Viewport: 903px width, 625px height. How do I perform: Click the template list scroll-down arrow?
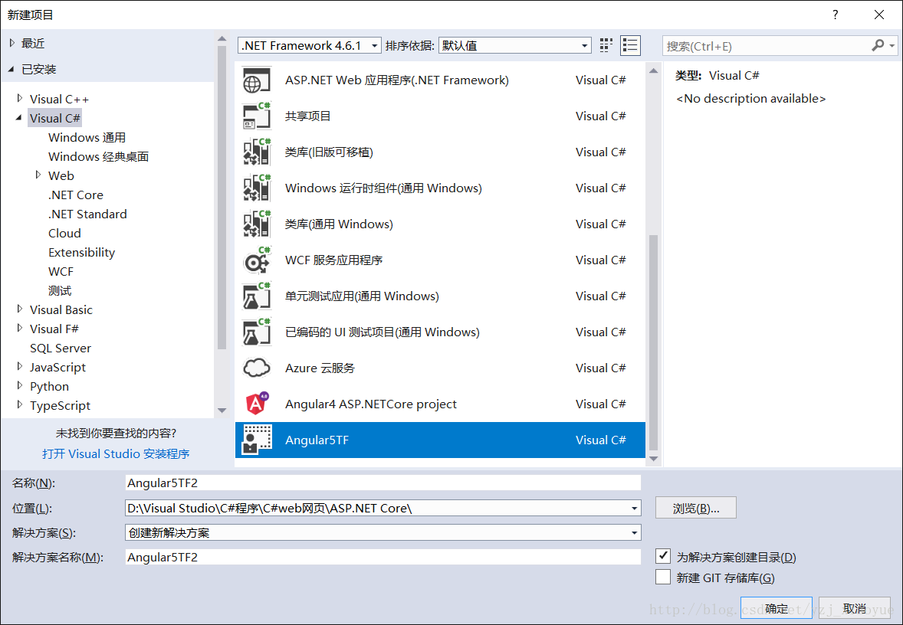click(x=653, y=459)
